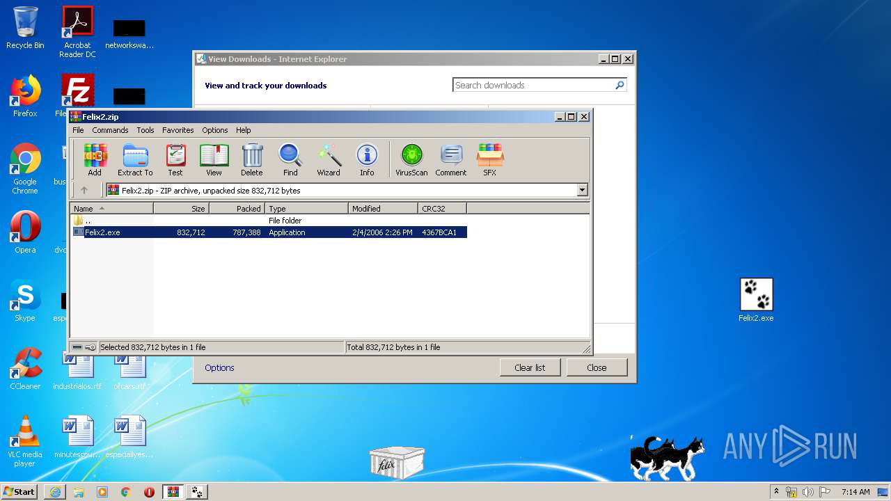Sort by the Name column header
Image resolution: width=891 pixels, height=501 pixels.
click(x=111, y=208)
